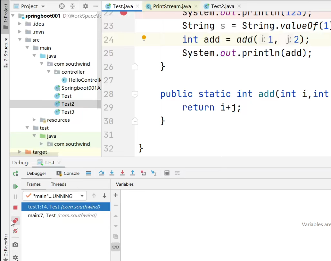The height and width of the screenshot is (261, 331).
Task: Open Project panel settings gear
Action: pos(85,6)
